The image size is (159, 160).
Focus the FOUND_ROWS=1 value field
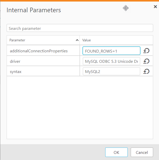point(111,51)
